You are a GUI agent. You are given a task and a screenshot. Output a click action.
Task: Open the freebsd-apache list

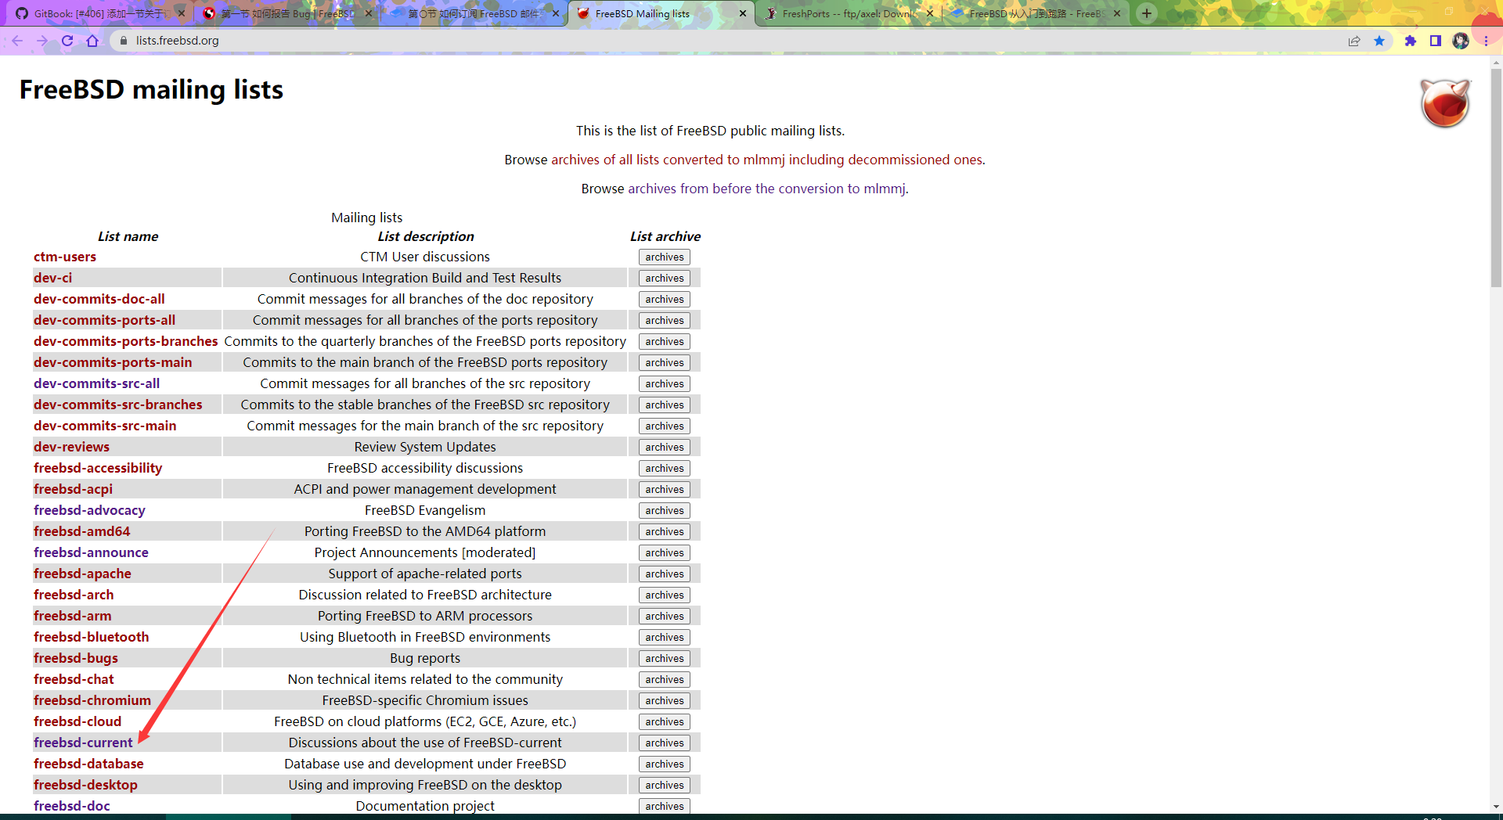click(82, 574)
